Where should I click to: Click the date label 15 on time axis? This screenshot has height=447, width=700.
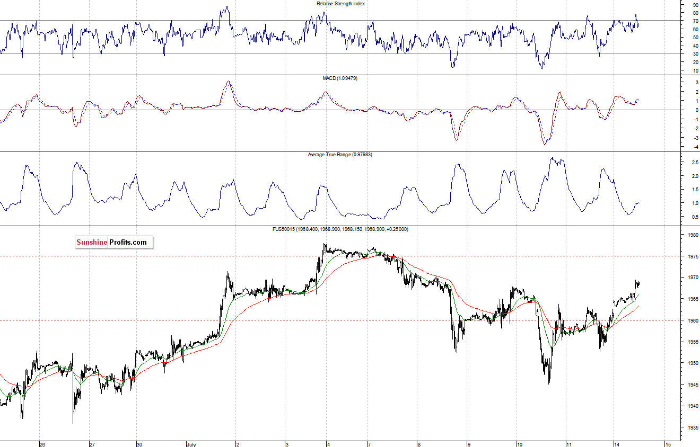668,444
